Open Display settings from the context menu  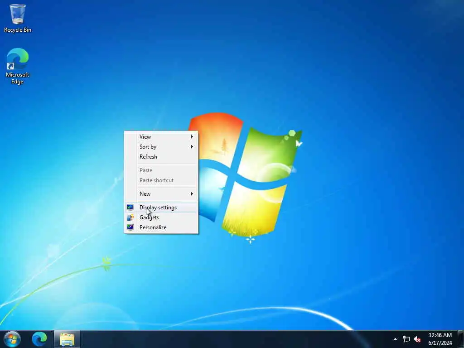click(x=161, y=208)
